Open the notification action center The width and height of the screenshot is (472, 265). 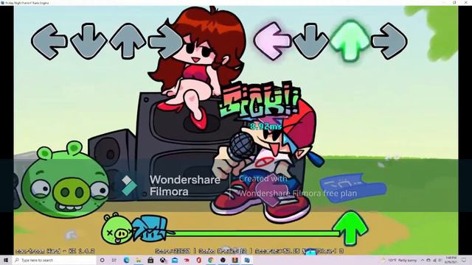pyautogui.click(x=464, y=260)
